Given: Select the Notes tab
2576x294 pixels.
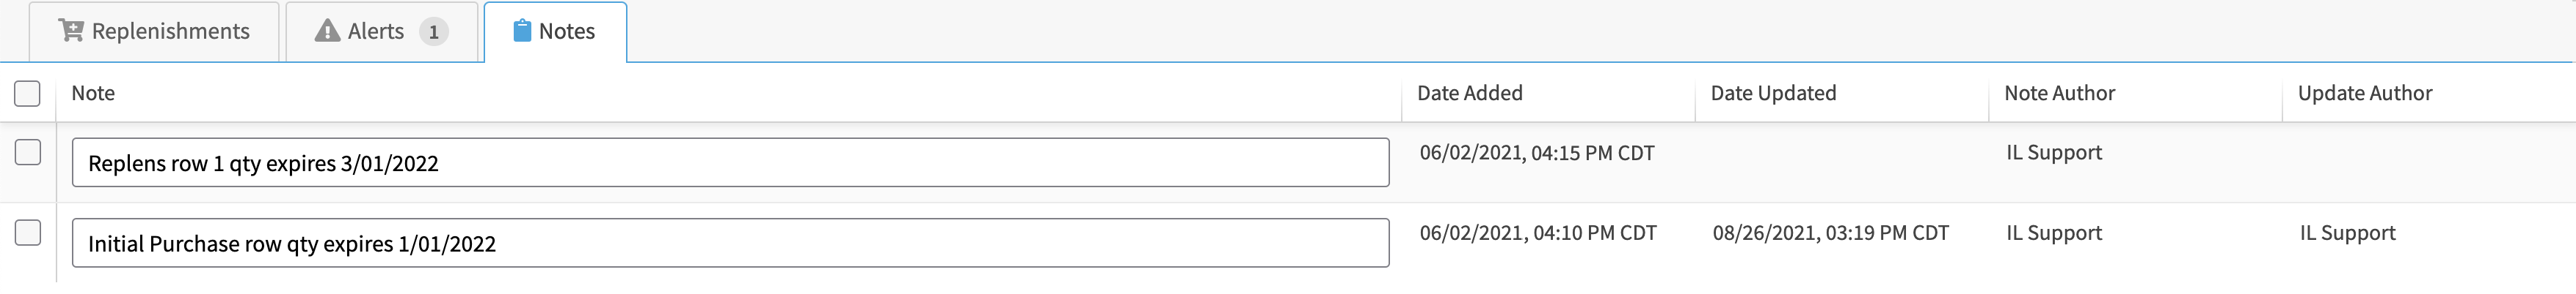Looking at the screenshot, I should pyautogui.click(x=556, y=32).
